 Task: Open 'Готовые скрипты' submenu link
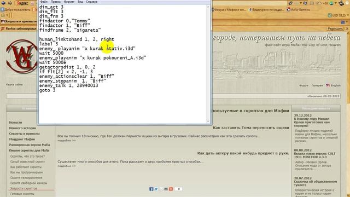(22, 194)
